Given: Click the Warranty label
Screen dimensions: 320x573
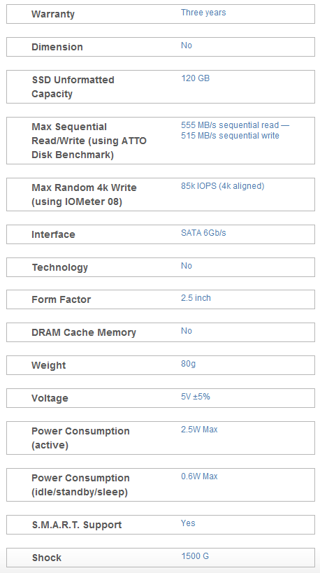Looking at the screenshot, I should coord(53,14).
